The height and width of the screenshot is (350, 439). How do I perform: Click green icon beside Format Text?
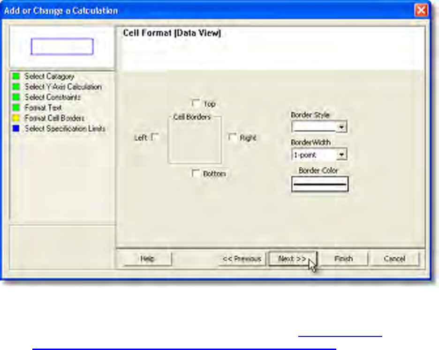click(x=16, y=107)
